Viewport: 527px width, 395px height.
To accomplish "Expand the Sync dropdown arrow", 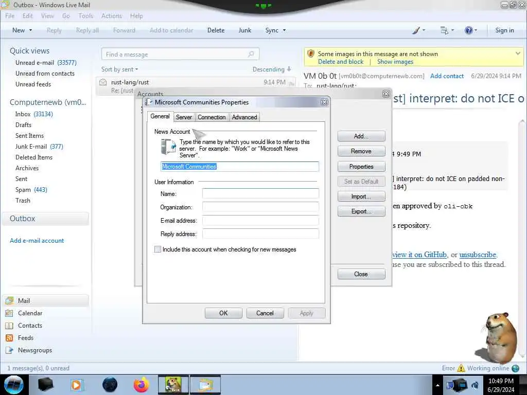I will [x=284, y=30].
